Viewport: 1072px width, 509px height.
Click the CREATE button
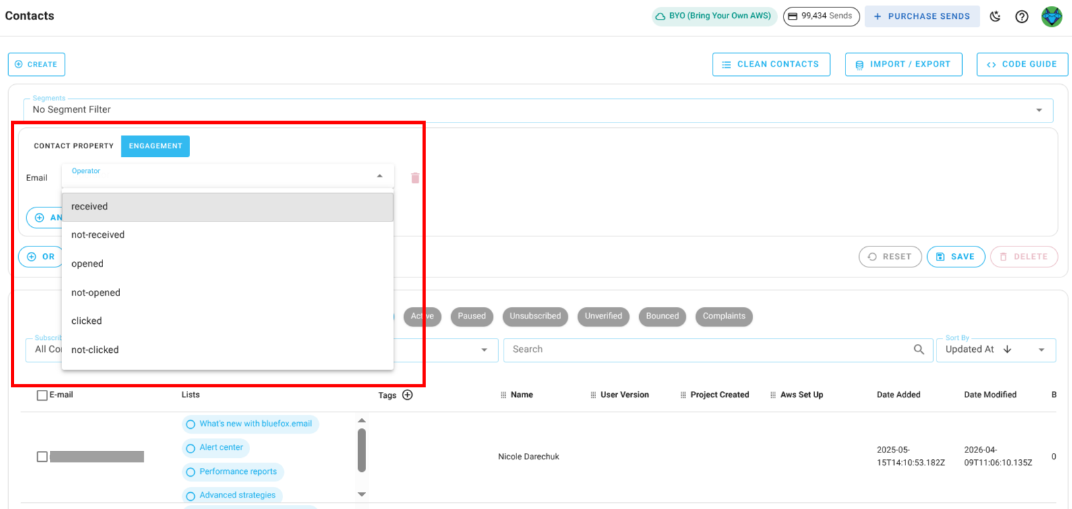[36, 65]
